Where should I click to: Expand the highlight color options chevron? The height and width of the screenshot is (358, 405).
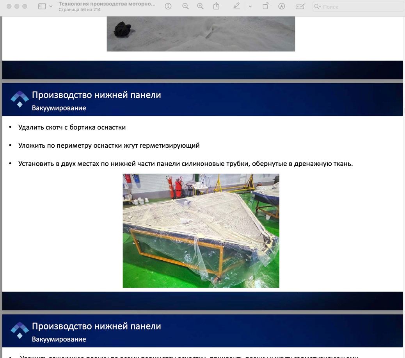250,7
